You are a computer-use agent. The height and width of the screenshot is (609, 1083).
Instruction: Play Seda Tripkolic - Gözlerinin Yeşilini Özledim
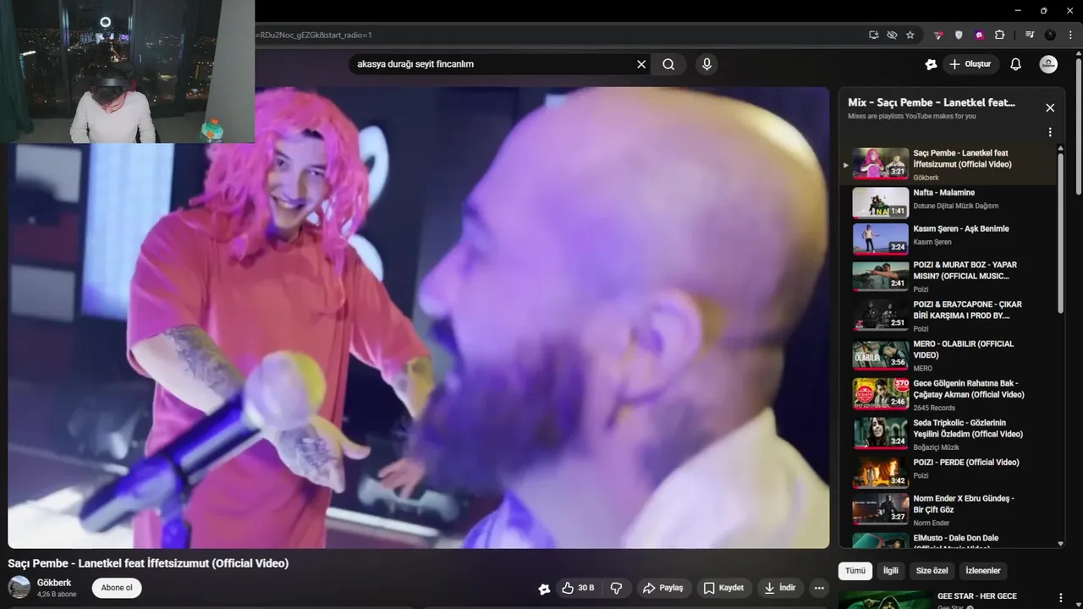949,434
